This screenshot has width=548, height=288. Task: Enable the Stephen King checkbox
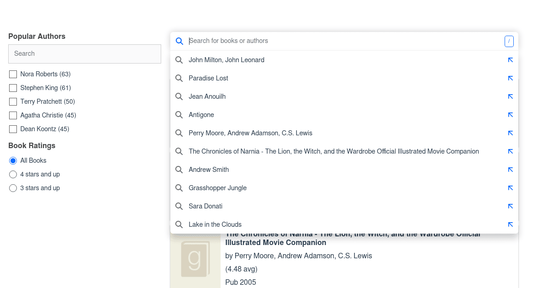(13, 88)
